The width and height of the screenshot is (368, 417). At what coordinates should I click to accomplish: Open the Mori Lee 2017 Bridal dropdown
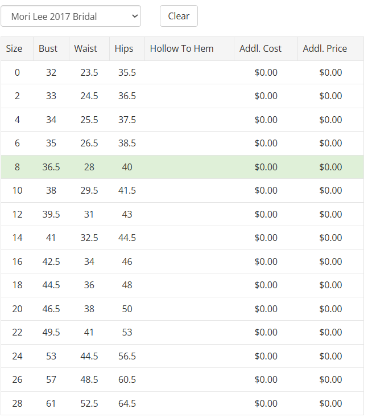coord(71,16)
